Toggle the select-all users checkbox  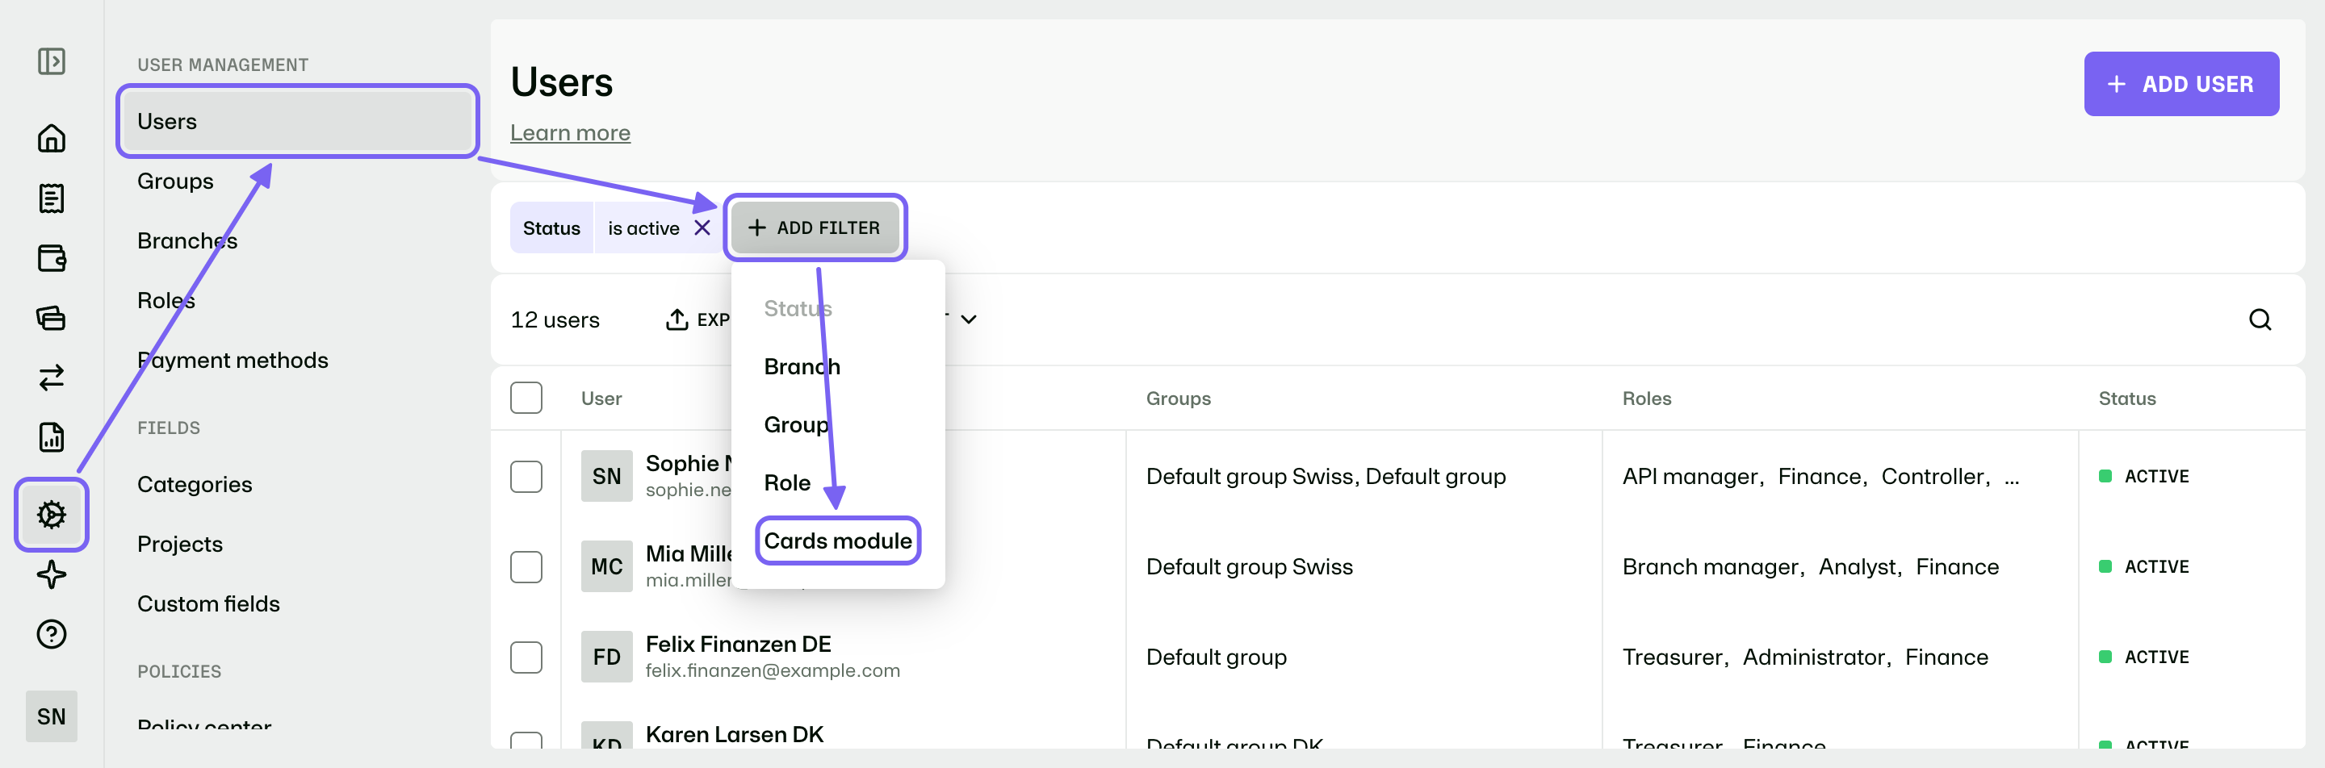526,398
